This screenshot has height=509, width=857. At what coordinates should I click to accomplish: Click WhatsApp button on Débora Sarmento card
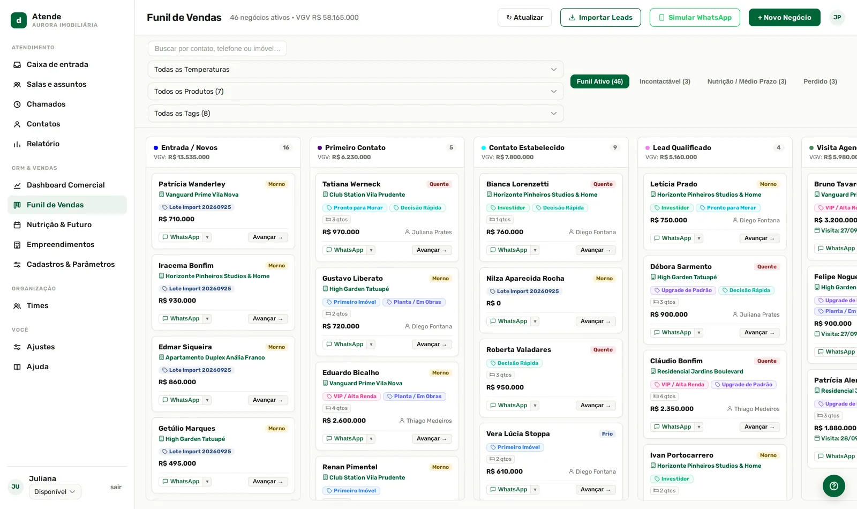click(672, 333)
